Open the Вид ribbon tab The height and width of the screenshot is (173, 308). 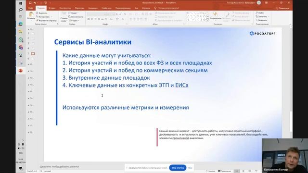tap(136, 8)
